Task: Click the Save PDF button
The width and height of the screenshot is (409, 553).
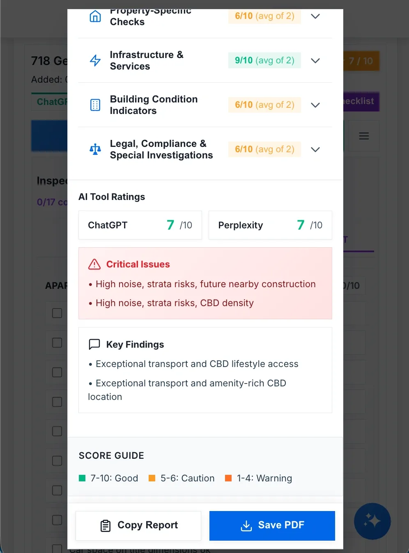Action: 272,525
